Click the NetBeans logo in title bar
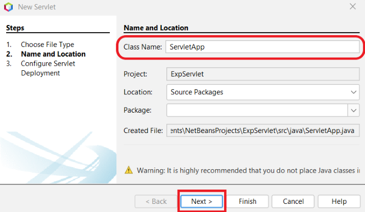Viewport: 365px width, 212px height. click(x=8, y=7)
